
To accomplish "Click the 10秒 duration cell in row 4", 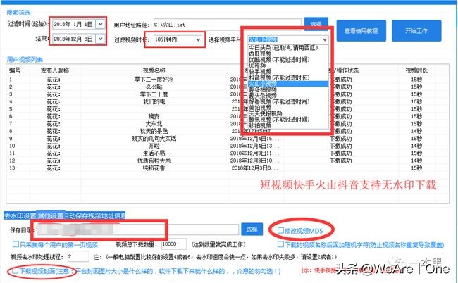I will 416,101.
